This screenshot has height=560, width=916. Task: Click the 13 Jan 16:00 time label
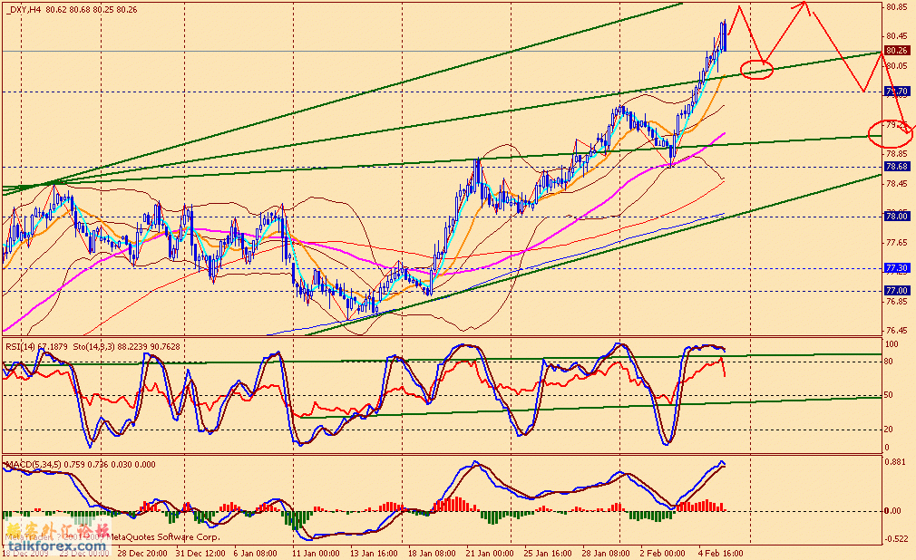tap(374, 554)
